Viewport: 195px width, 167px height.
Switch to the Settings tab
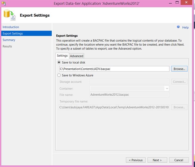62,56
